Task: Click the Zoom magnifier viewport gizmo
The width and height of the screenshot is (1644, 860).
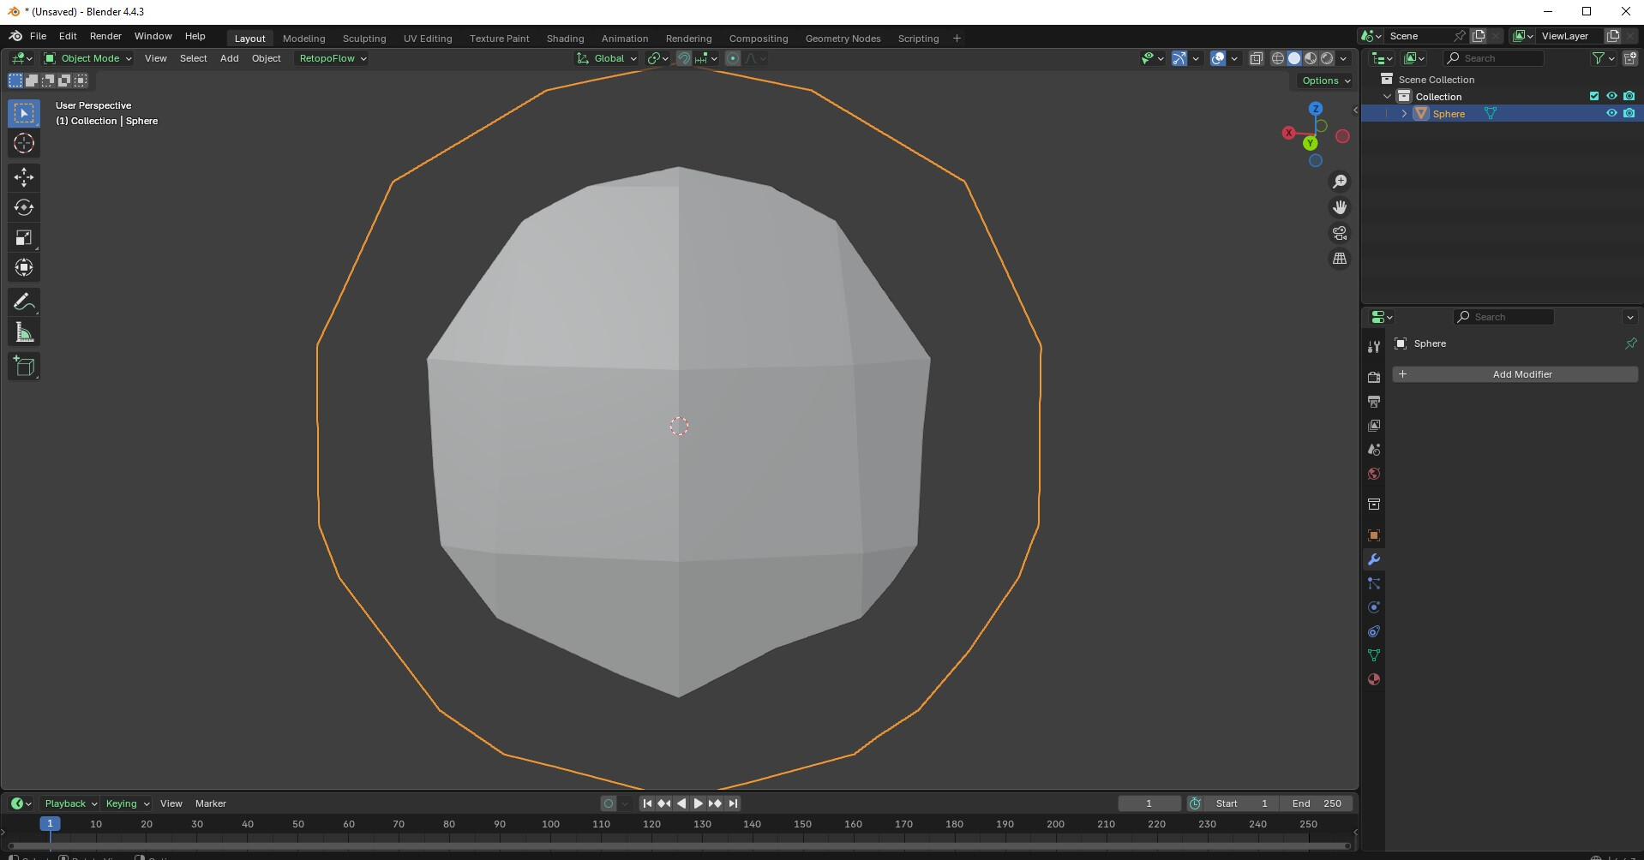Action: point(1340,182)
